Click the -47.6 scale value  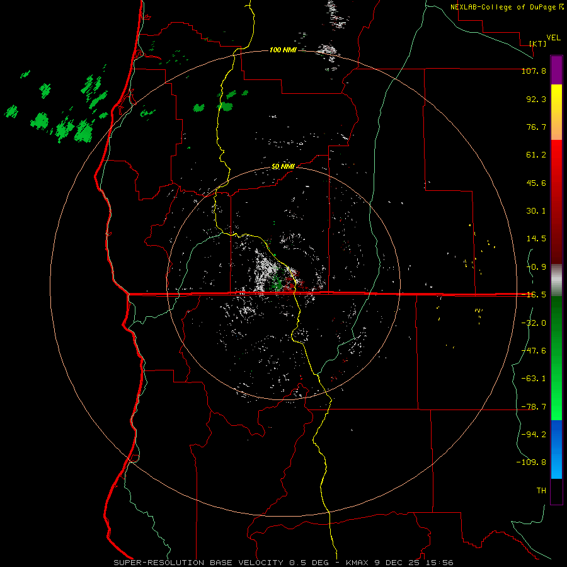coord(534,350)
